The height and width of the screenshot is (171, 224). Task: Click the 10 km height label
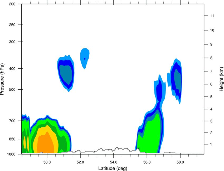(x=212, y=30)
